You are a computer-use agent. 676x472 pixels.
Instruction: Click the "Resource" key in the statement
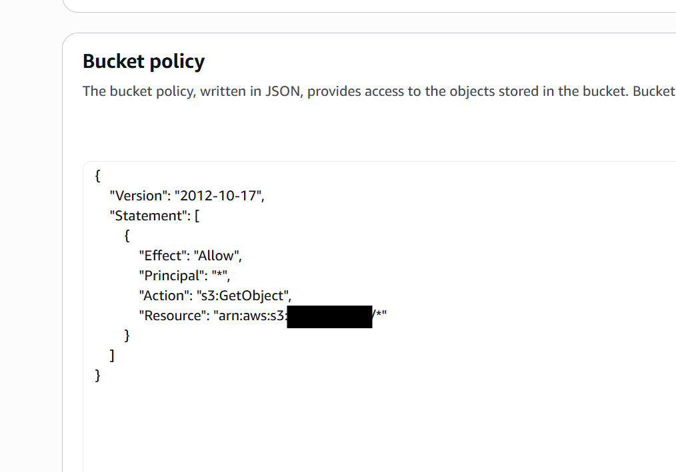(x=173, y=316)
